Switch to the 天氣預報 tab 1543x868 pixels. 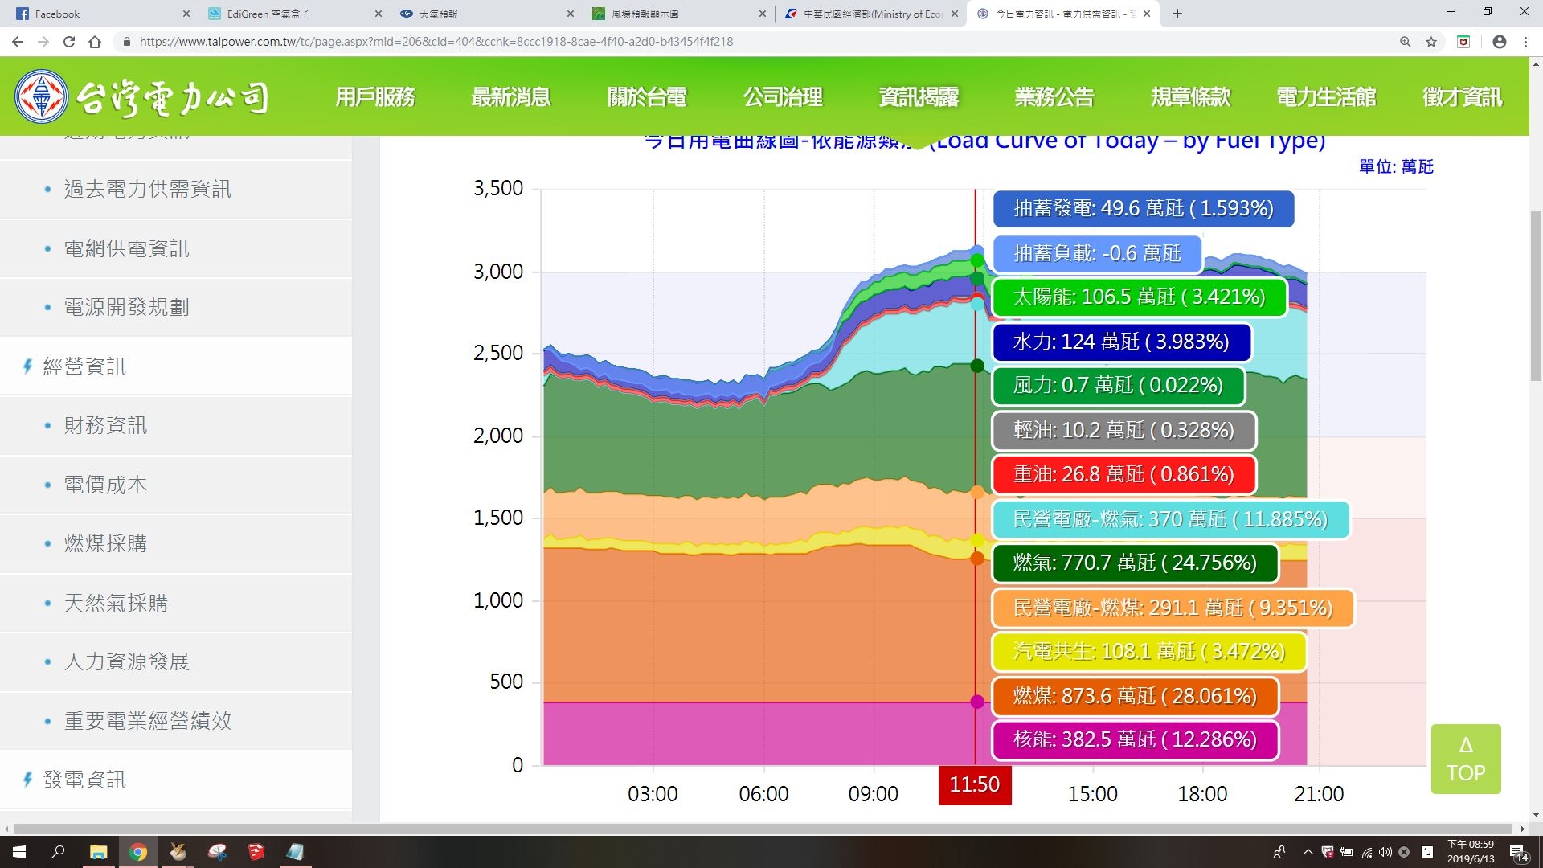click(x=487, y=14)
